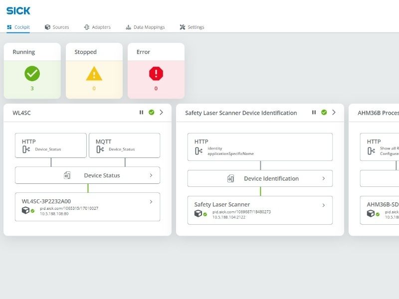
Task: Click AHM36B-SD green connection check
Action: (378, 214)
